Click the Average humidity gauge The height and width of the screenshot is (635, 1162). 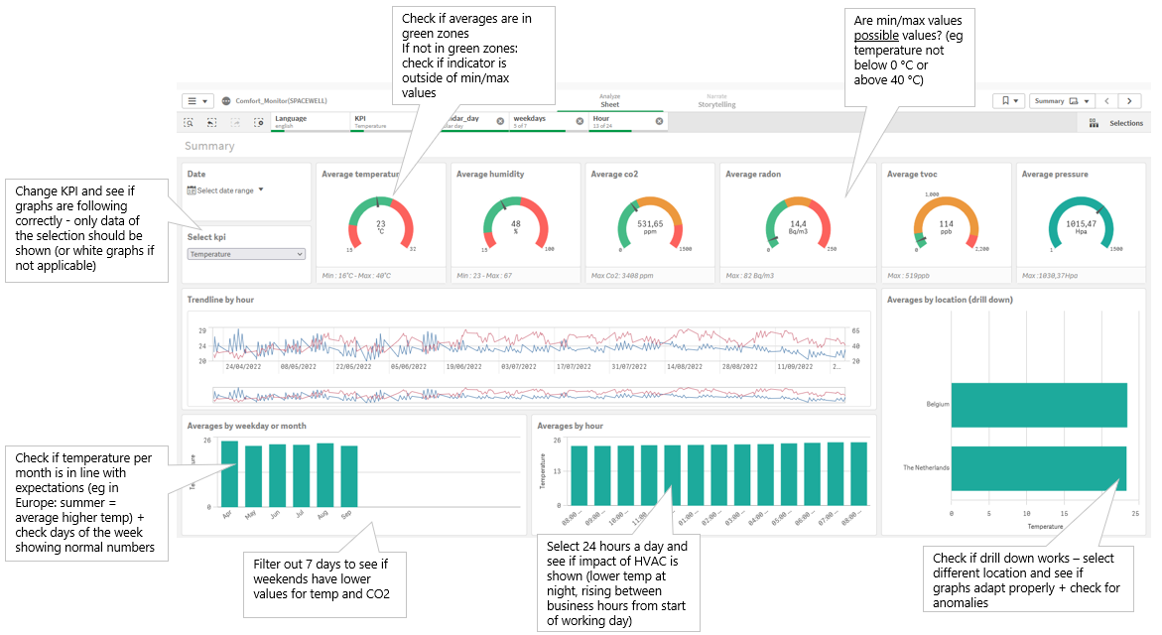click(516, 224)
